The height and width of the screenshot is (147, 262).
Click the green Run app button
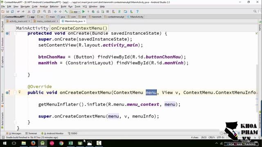coord(84,12)
